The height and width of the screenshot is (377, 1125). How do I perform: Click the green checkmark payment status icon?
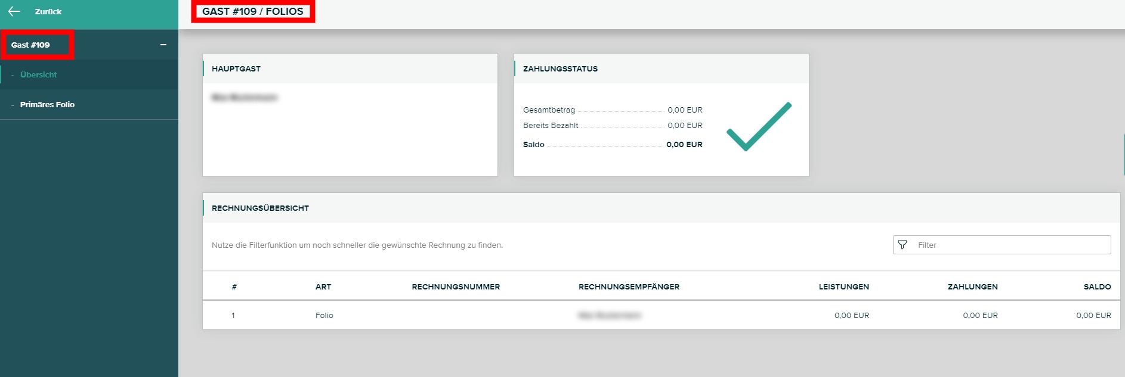[759, 126]
